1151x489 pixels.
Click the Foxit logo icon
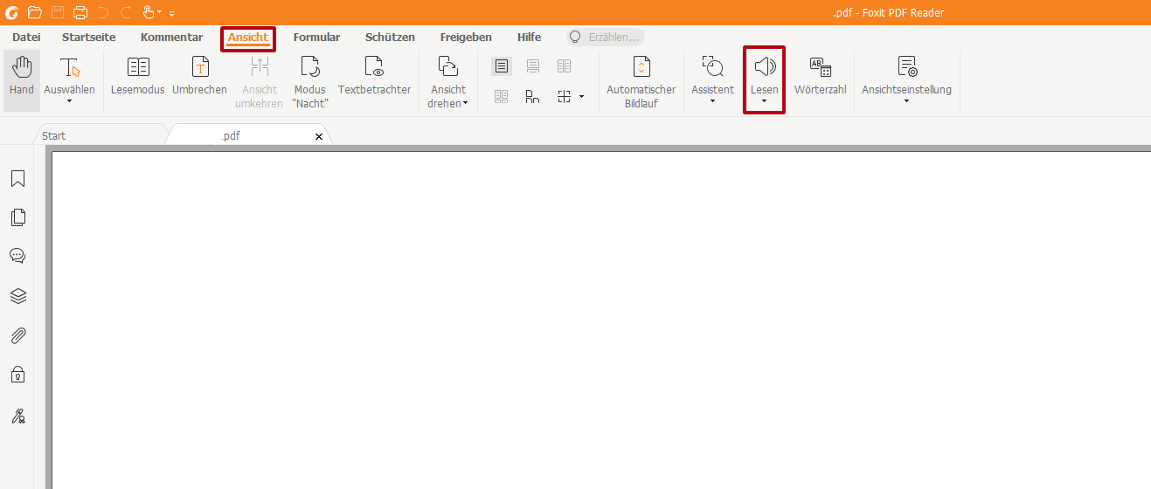pyautogui.click(x=11, y=12)
